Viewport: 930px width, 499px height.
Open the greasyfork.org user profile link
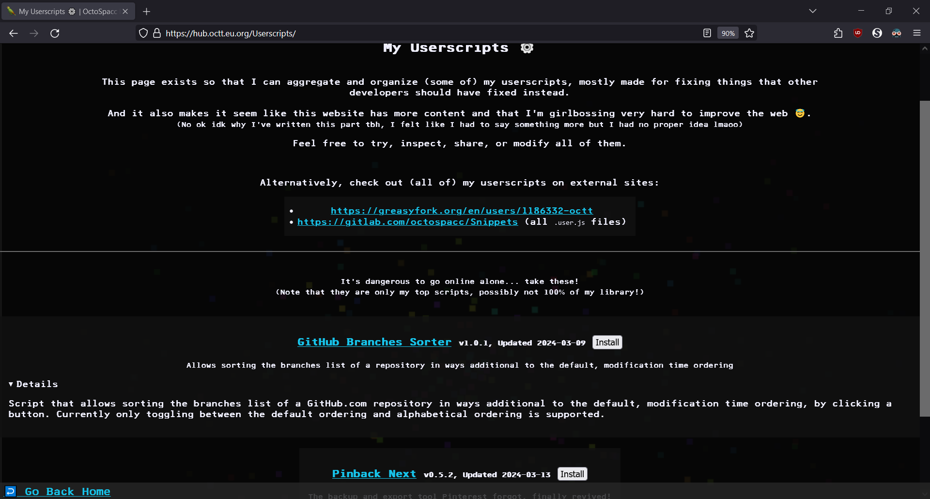coord(462,211)
